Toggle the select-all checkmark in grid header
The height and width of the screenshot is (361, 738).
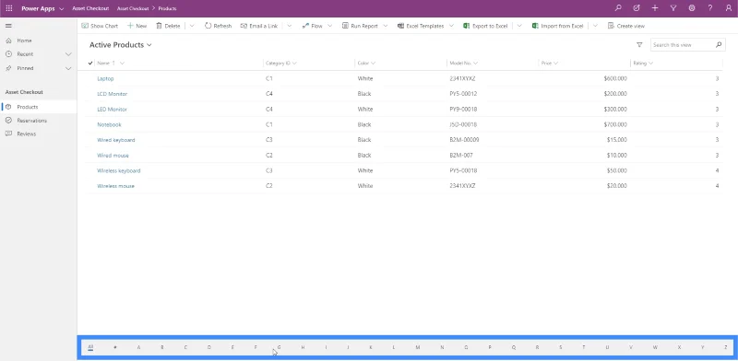point(90,63)
